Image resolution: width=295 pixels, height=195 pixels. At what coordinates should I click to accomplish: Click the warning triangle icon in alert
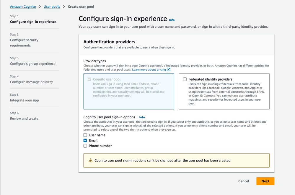pyautogui.click(x=91, y=161)
